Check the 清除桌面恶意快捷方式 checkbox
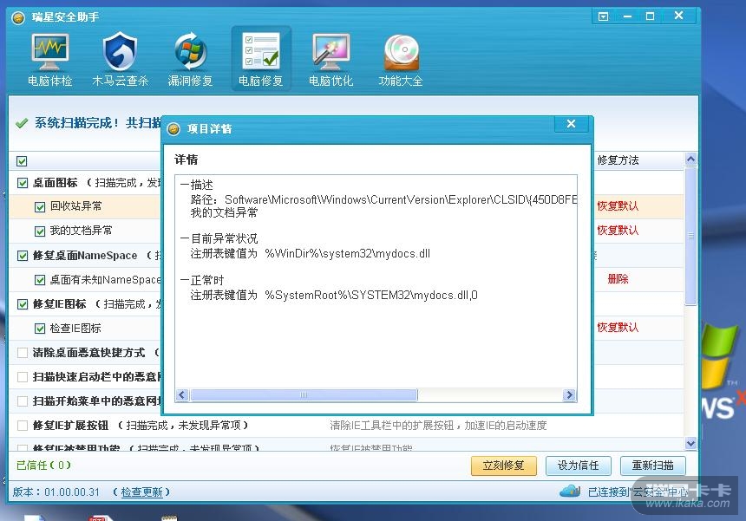This screenshot has width=746, height=521. (x=23, y=353)
